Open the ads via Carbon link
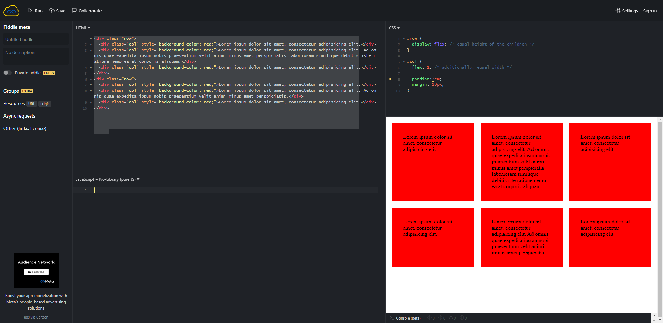This screenshot has height=323, width=663. pos(36,317)
